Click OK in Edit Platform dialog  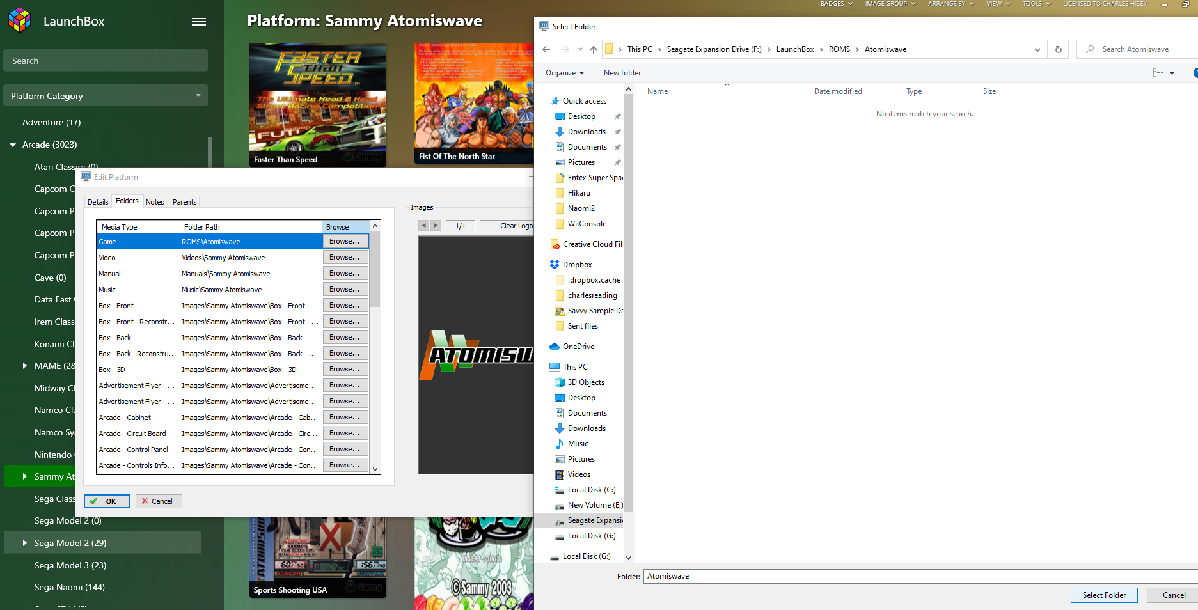[107, 501]
